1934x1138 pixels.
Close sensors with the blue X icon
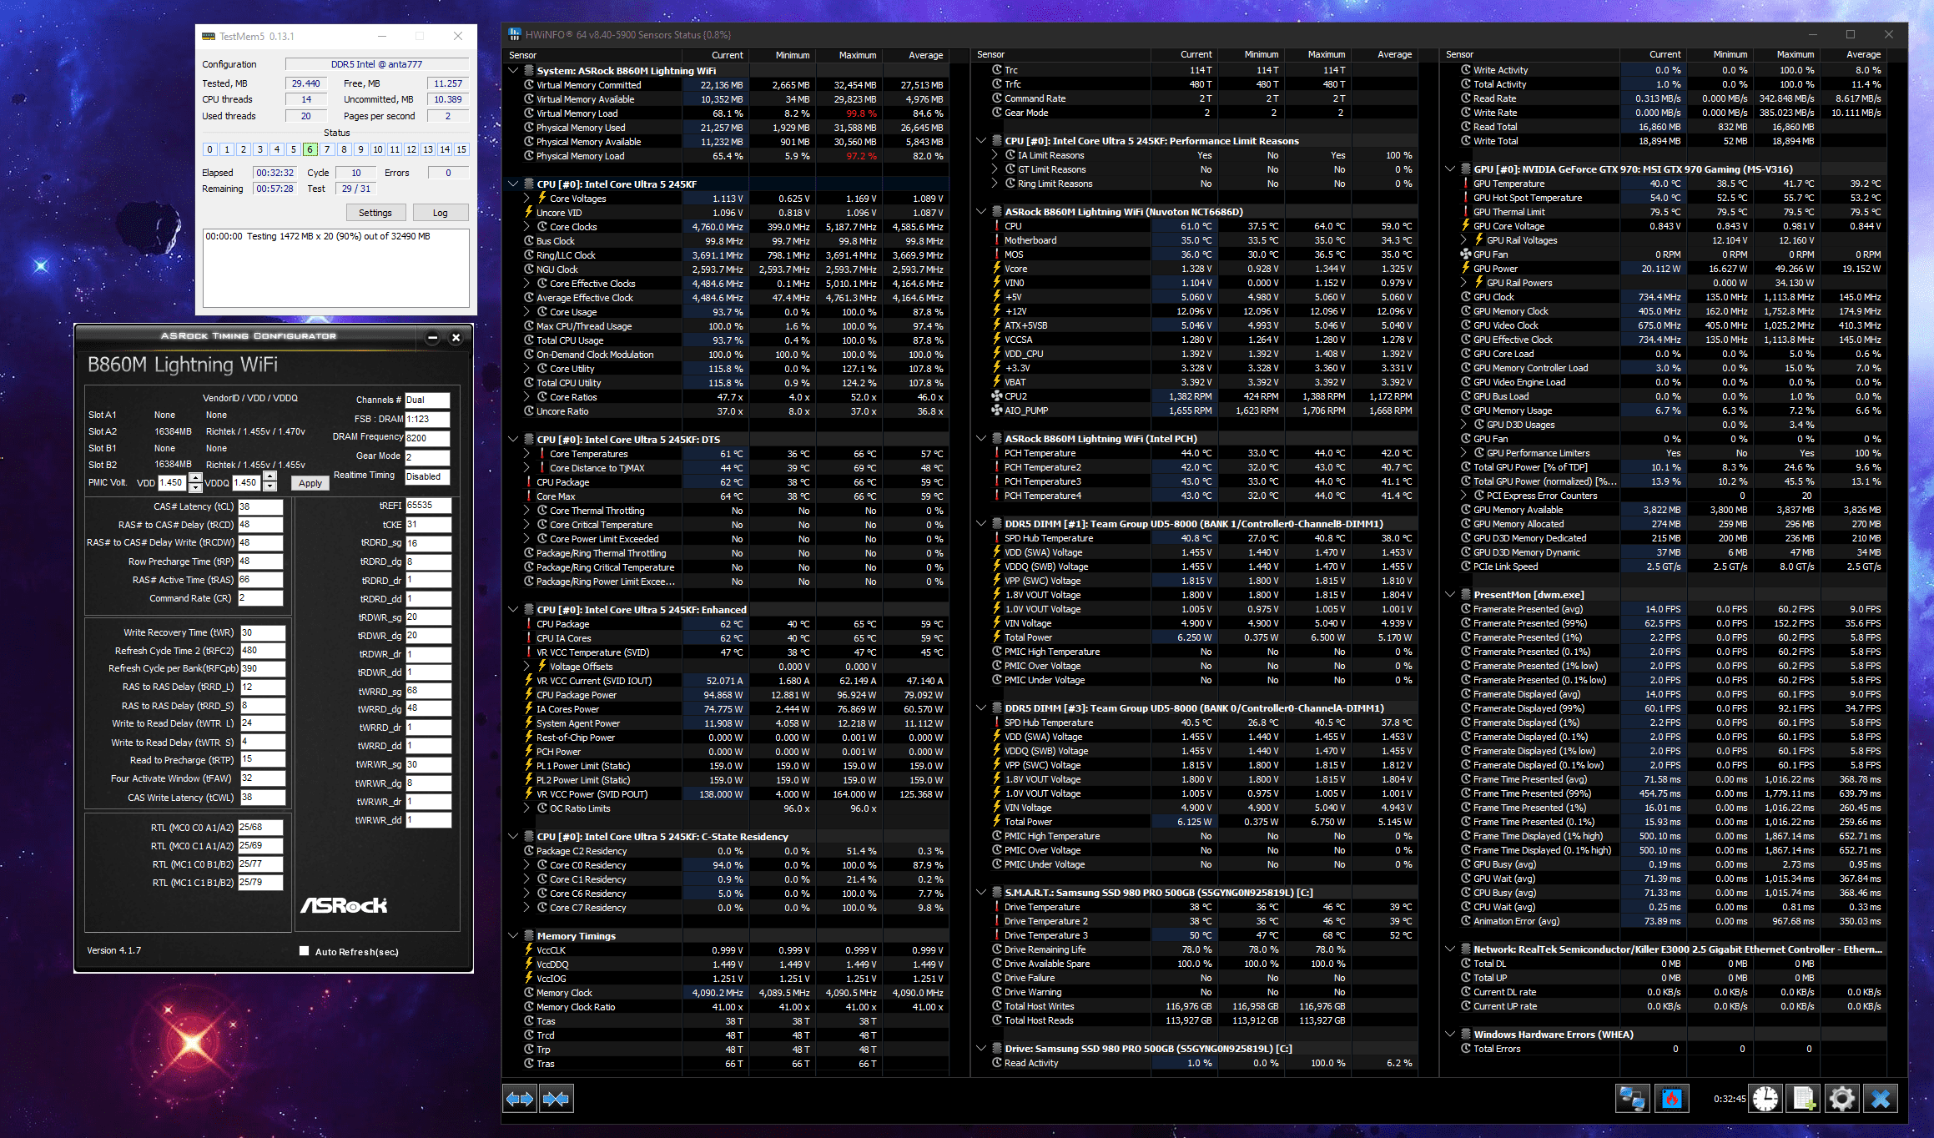coord(1881,1099)
